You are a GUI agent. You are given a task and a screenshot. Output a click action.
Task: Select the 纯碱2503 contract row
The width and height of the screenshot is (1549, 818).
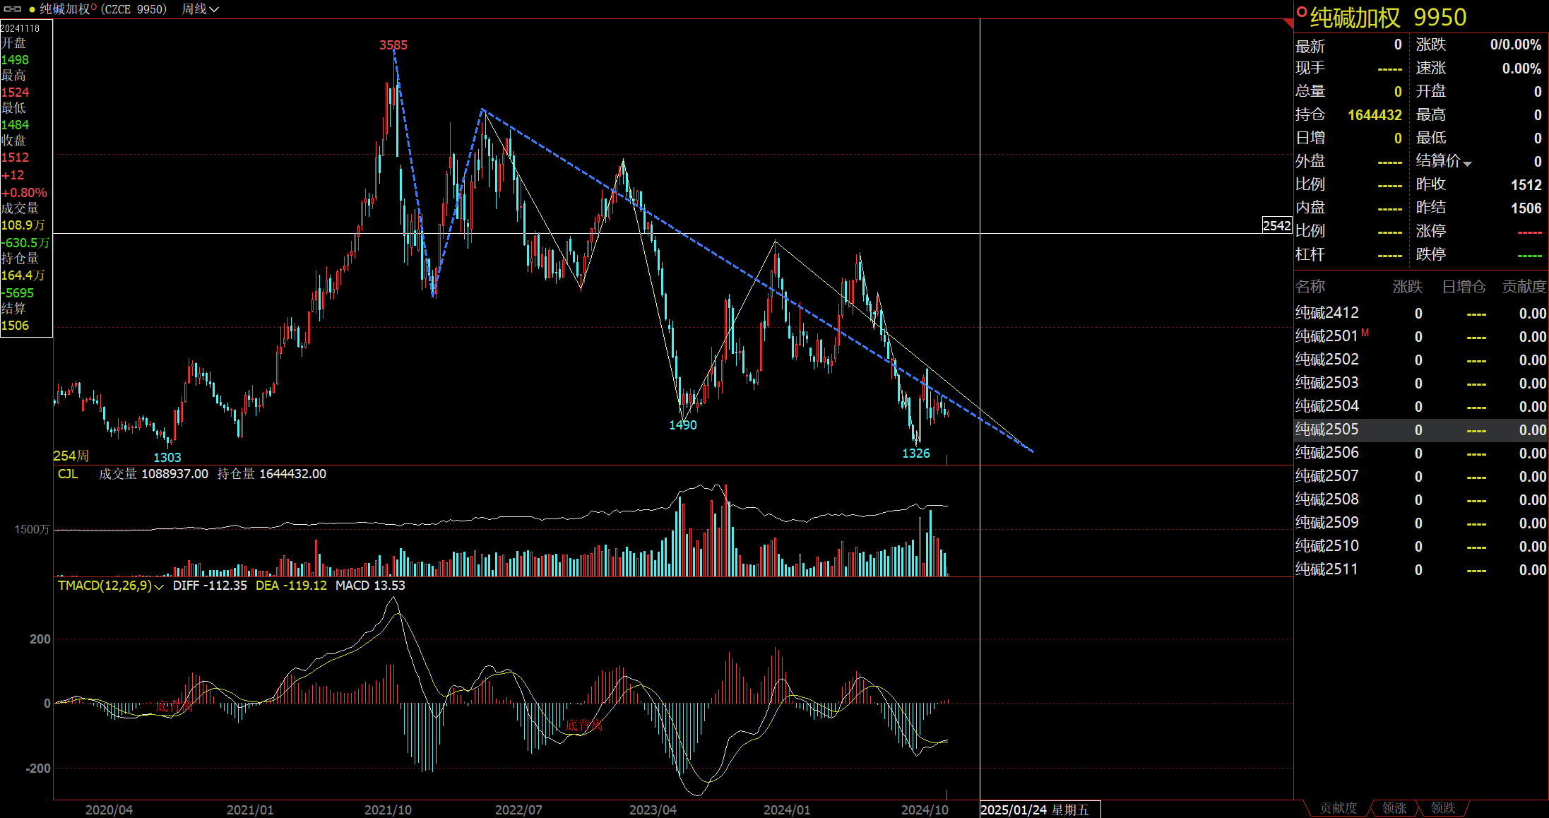(x=1420, y=383)
